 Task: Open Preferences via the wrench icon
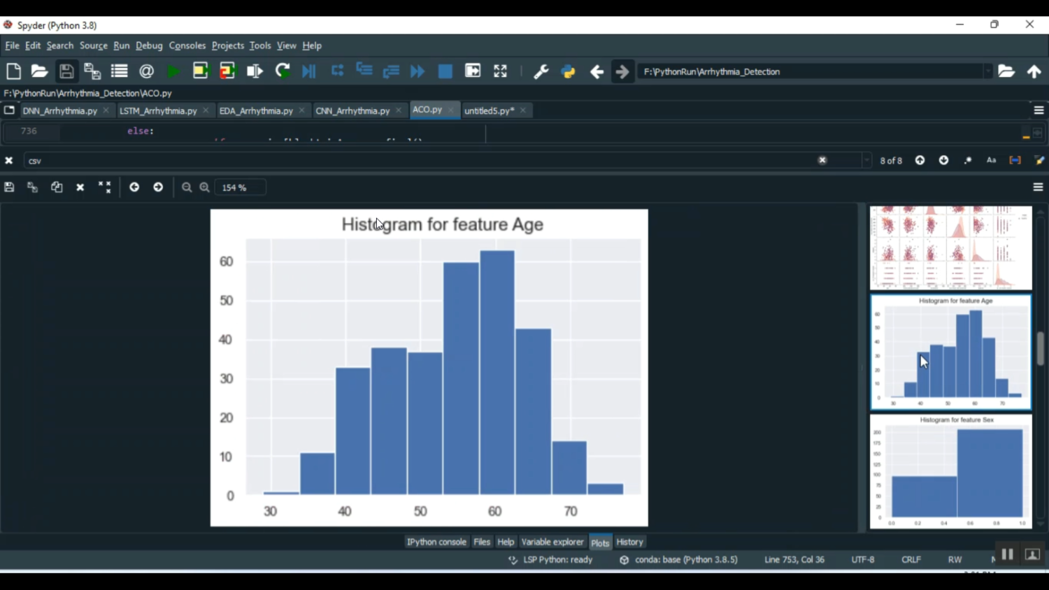(541, 71)
